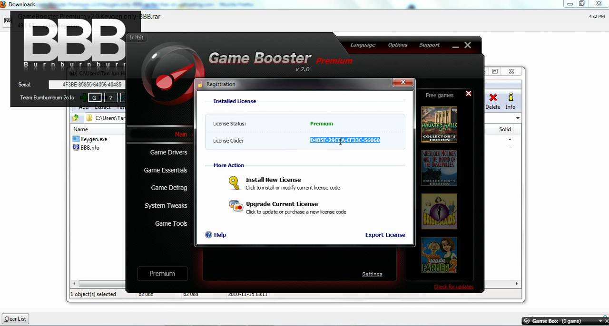The height and width of the screenshot is (326, 609).
Task: Click the Upgrade Current License link
Action: [x=282, y=204]
